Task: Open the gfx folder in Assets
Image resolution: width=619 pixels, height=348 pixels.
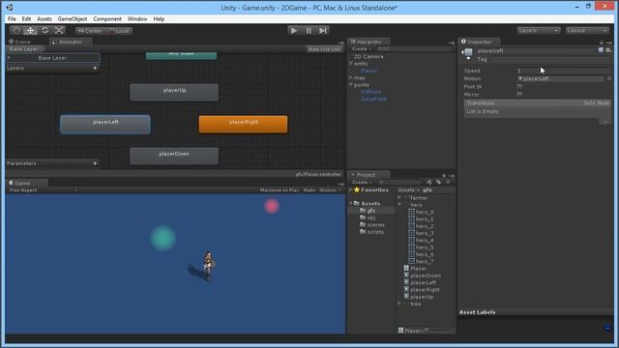Action: click(368, 211)
